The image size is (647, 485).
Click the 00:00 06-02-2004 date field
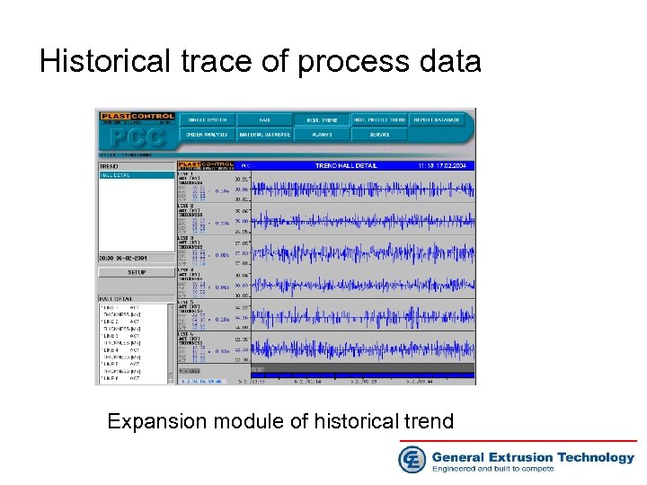click(137, 258)
